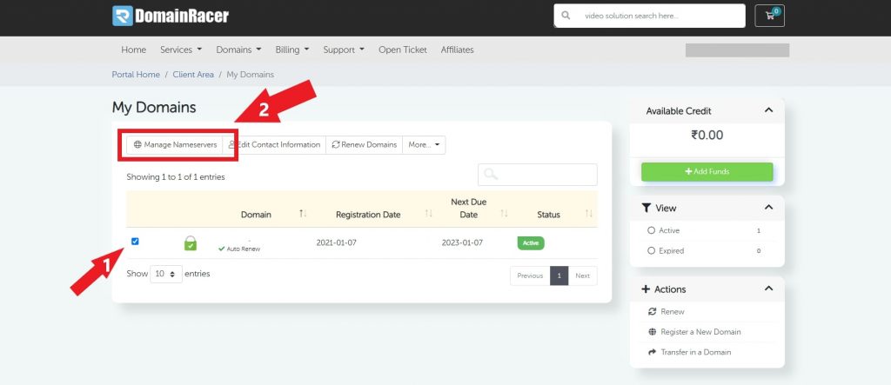
Task: Select the Expired view filter radio
Action: (x=651, y=250)
